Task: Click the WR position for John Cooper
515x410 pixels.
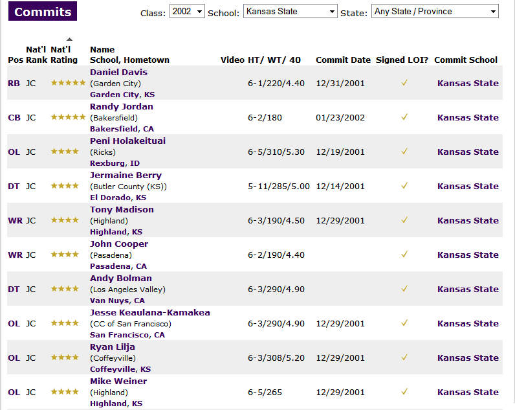Action: tap(15, 255)
